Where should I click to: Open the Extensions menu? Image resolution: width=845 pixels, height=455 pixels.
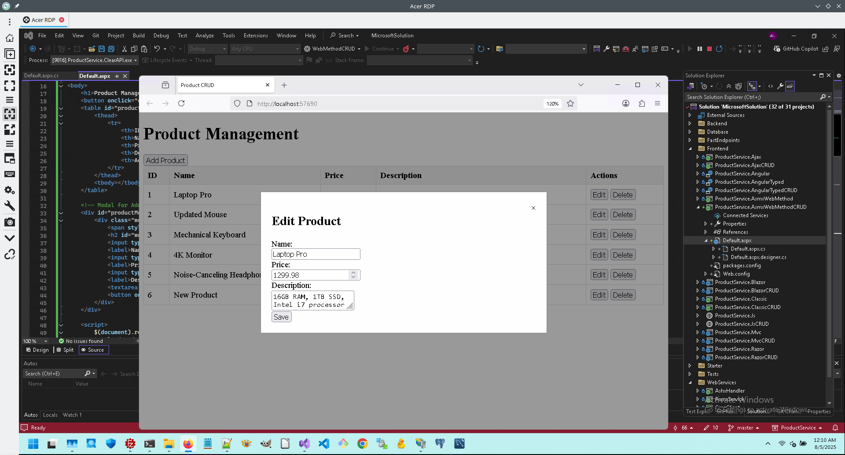(256, 36)
